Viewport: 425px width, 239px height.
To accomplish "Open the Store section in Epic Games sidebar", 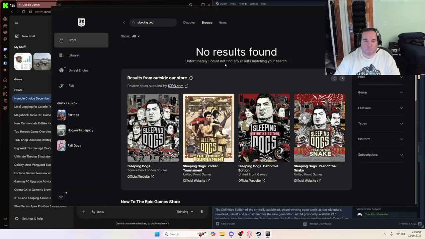I will click(81, 40).
